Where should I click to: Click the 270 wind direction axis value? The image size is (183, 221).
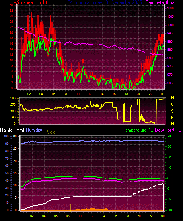(13, 105)
